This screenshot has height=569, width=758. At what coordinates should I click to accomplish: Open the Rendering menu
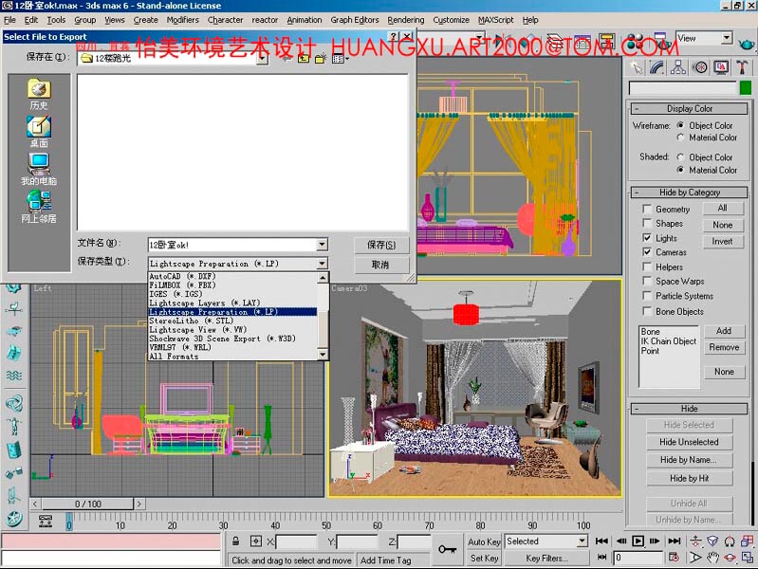coord(406,20)
